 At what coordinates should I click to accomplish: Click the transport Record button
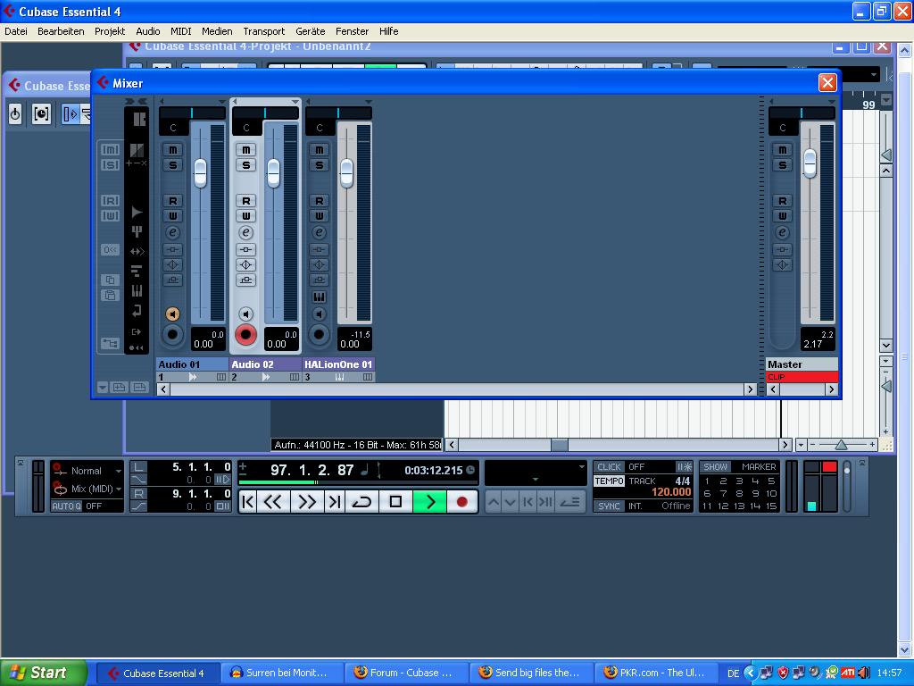(x=462, y=502)
